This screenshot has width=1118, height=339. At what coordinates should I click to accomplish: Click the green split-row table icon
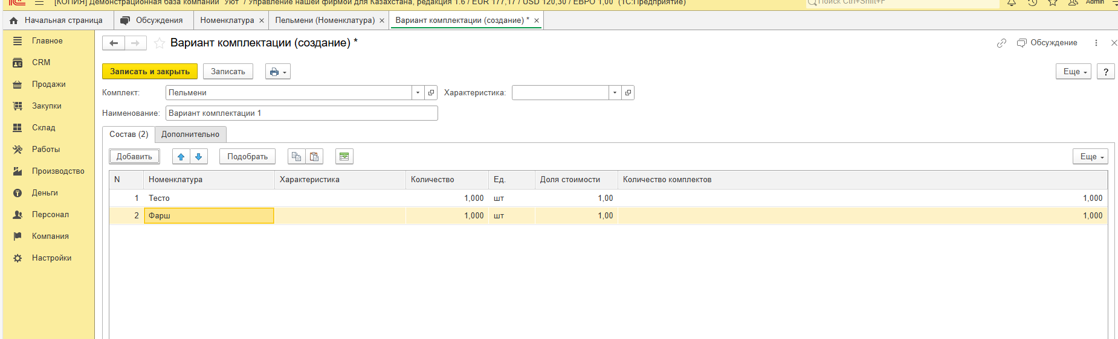[344, 157]
